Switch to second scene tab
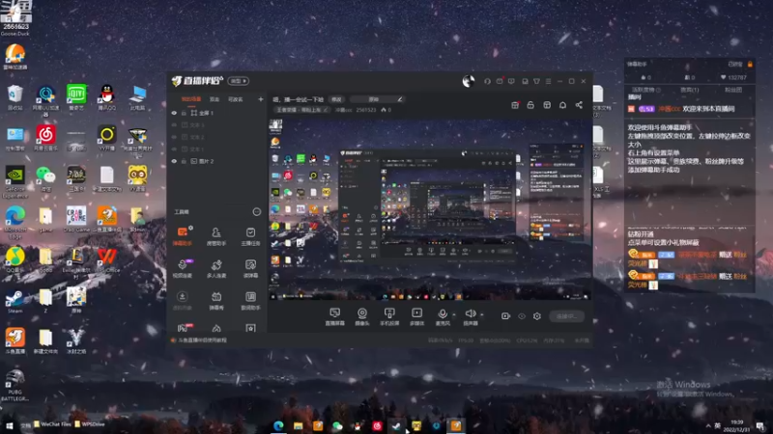773x434 pixels. tap(215, 99)
